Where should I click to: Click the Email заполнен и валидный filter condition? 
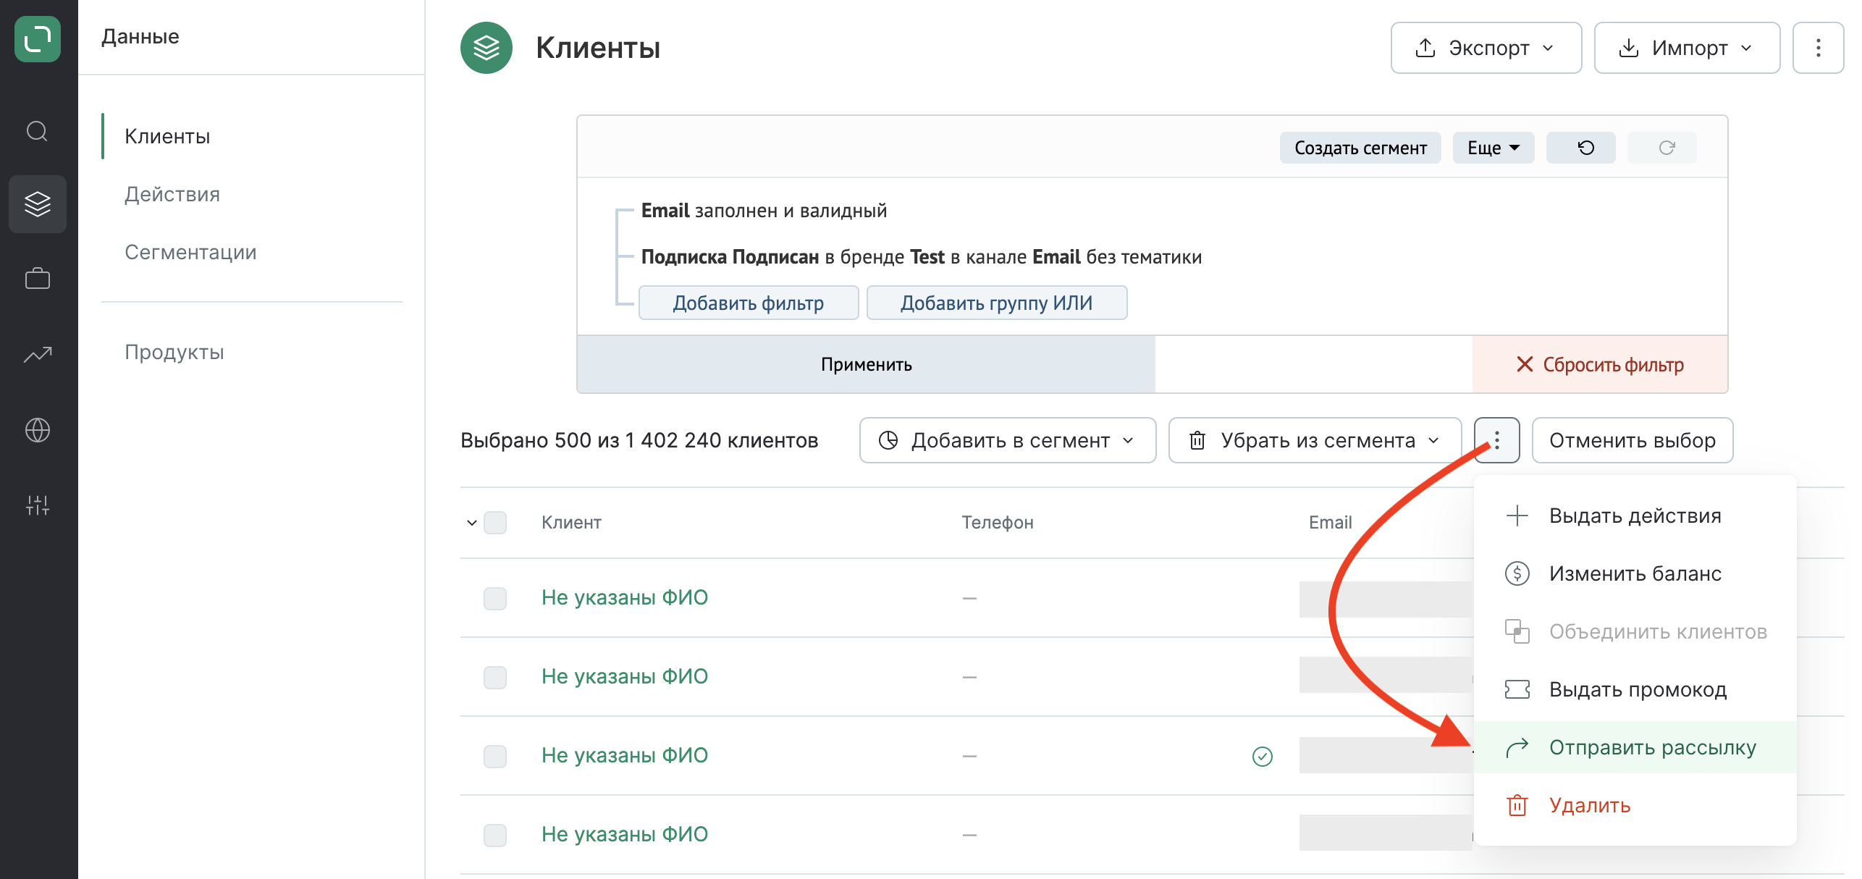click(x=764, y=211)
